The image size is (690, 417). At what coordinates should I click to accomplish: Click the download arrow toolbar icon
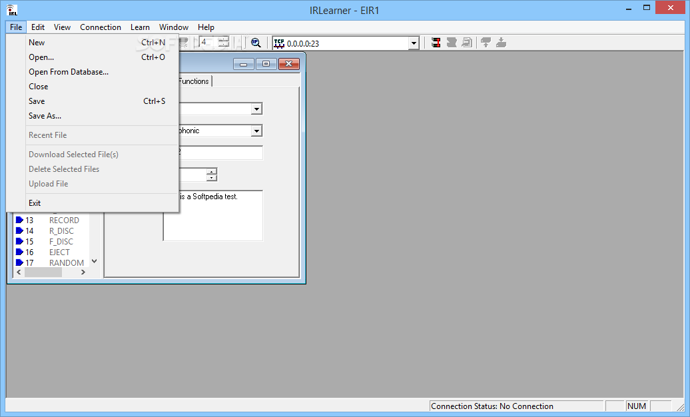coord(502,43)
